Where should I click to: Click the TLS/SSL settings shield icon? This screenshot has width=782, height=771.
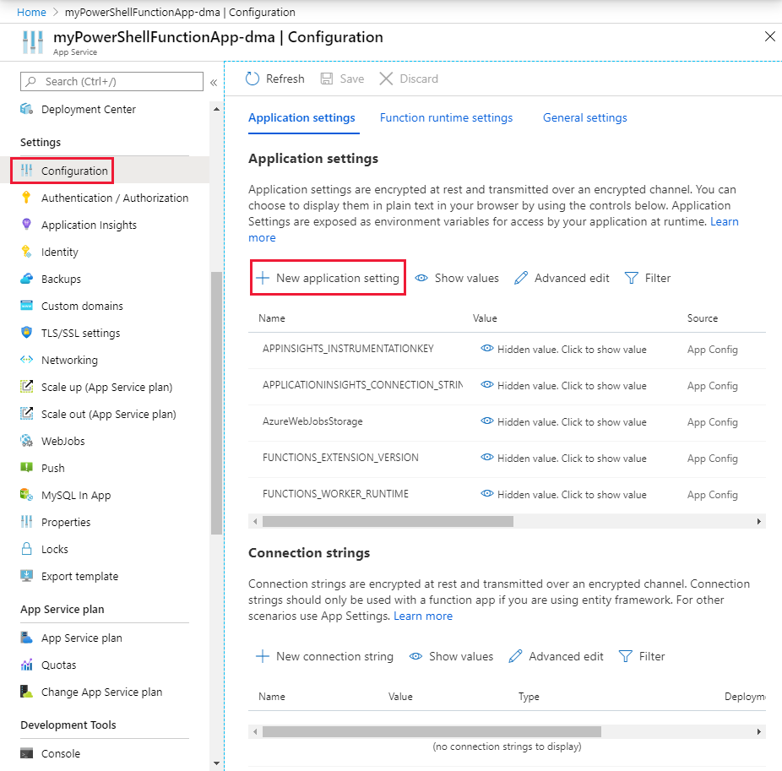(x=26, y=332)
